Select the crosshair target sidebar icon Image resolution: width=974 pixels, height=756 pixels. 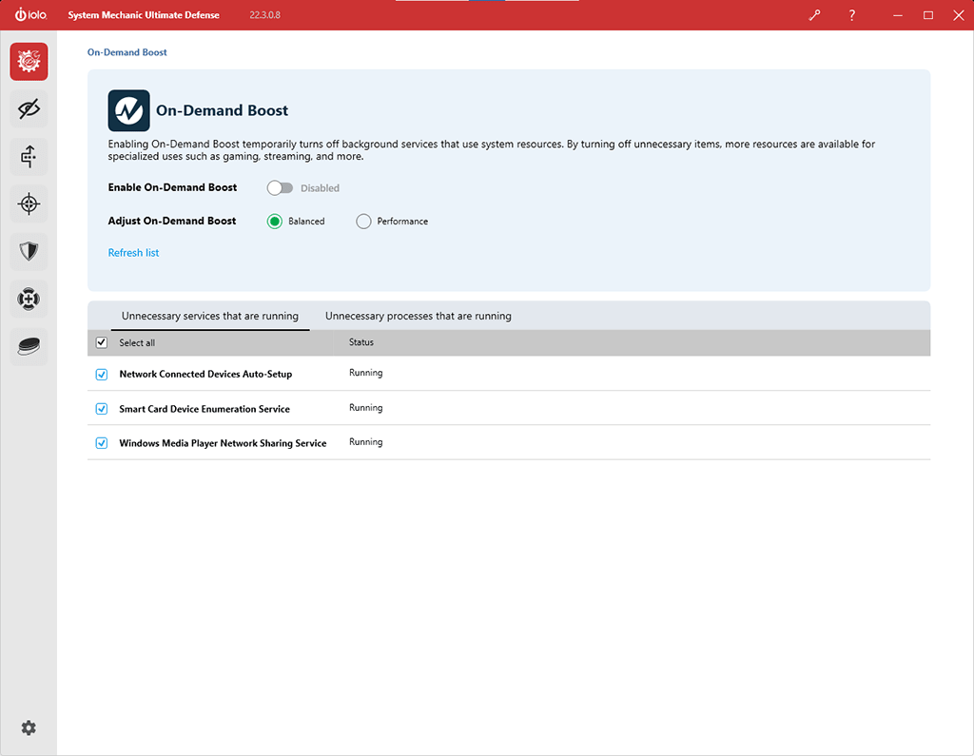(x=29, y=204)
